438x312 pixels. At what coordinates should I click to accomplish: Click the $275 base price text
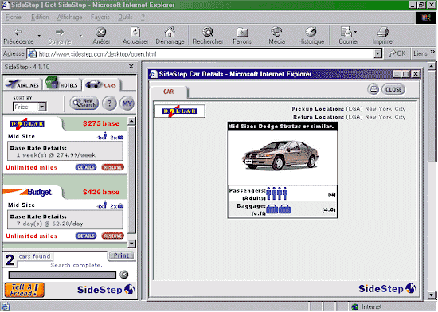[101, 123]
